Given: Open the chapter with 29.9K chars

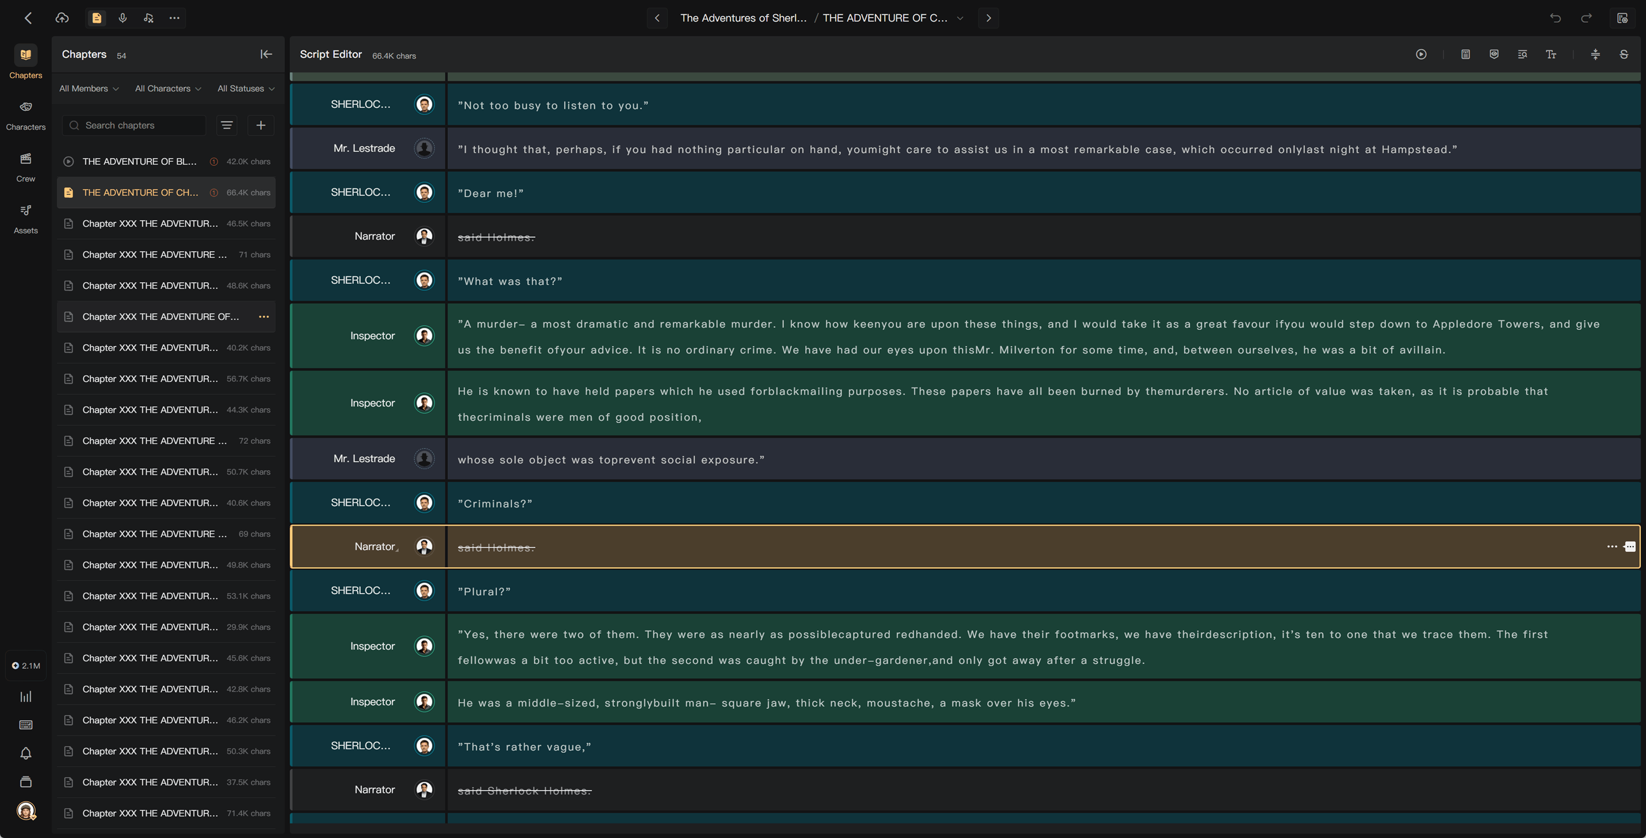Looking at the screenshot, I should (x=166, y=627).
